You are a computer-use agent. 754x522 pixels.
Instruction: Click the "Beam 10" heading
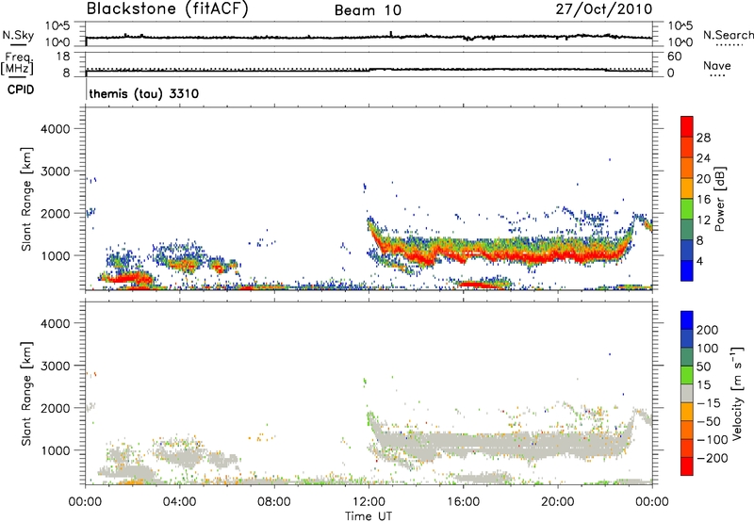pos(368,10)
